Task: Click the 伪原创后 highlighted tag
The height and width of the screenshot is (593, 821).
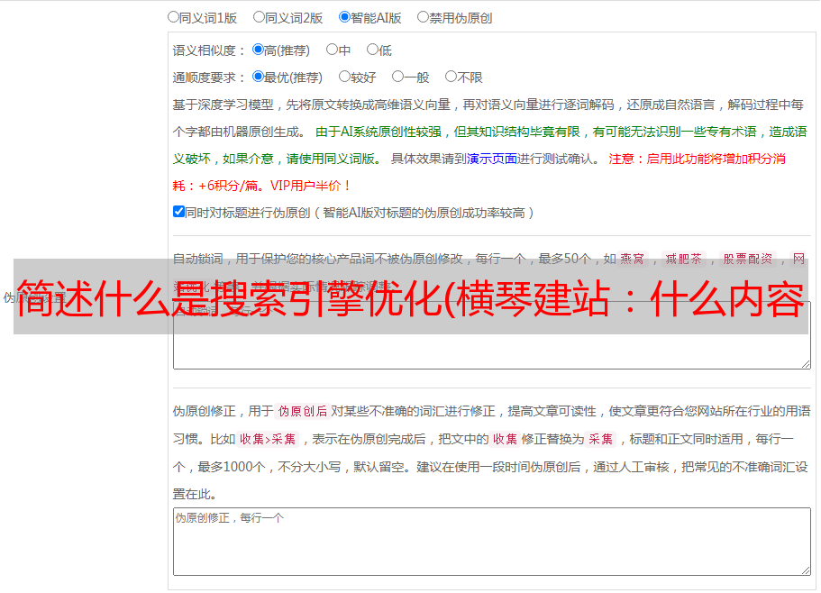Action: (303, 411)
